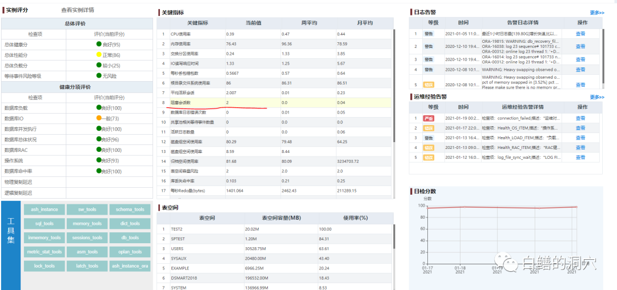The width and height of the screenshot is (617, 290).
Task: Launch memory_tools from the toolset
Action: (87, 224)
